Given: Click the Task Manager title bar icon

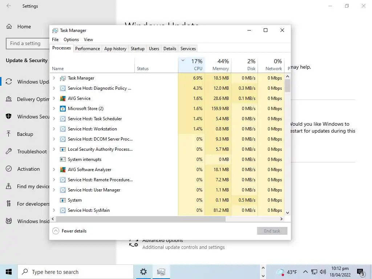Looking at the screenshot, I should (55, 31).
